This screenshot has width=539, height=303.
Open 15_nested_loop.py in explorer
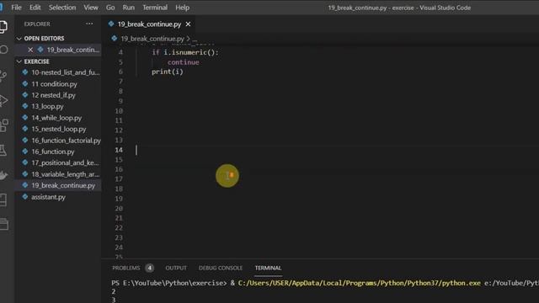click(59, 129)
